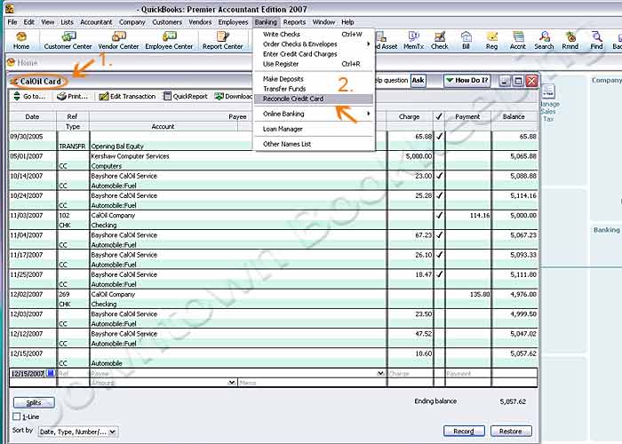This screenshot has width=622, height=444.
Task: Click the Search toolbar icon
Action: pyautogui.click(x=544, y=41)
